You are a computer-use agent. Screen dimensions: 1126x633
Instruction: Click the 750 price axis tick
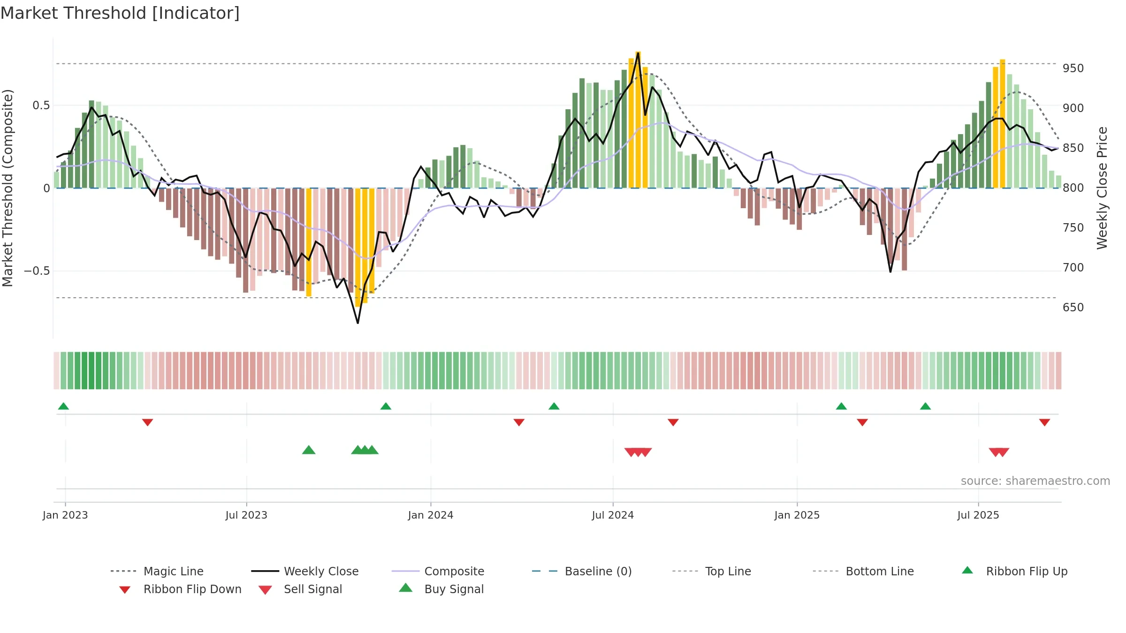tap(1073, 228)
